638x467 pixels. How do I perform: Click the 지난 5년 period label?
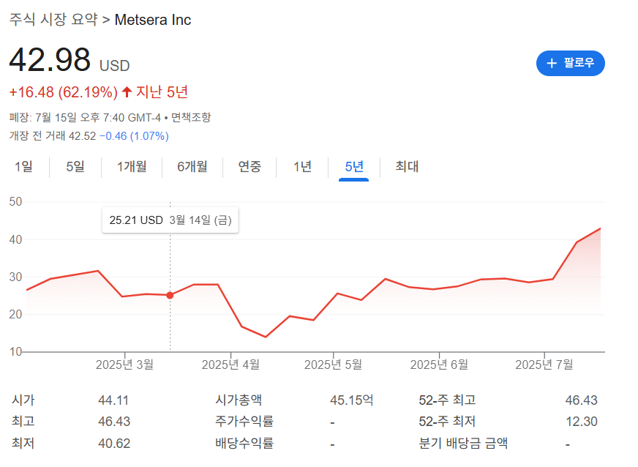pos(162,92)
